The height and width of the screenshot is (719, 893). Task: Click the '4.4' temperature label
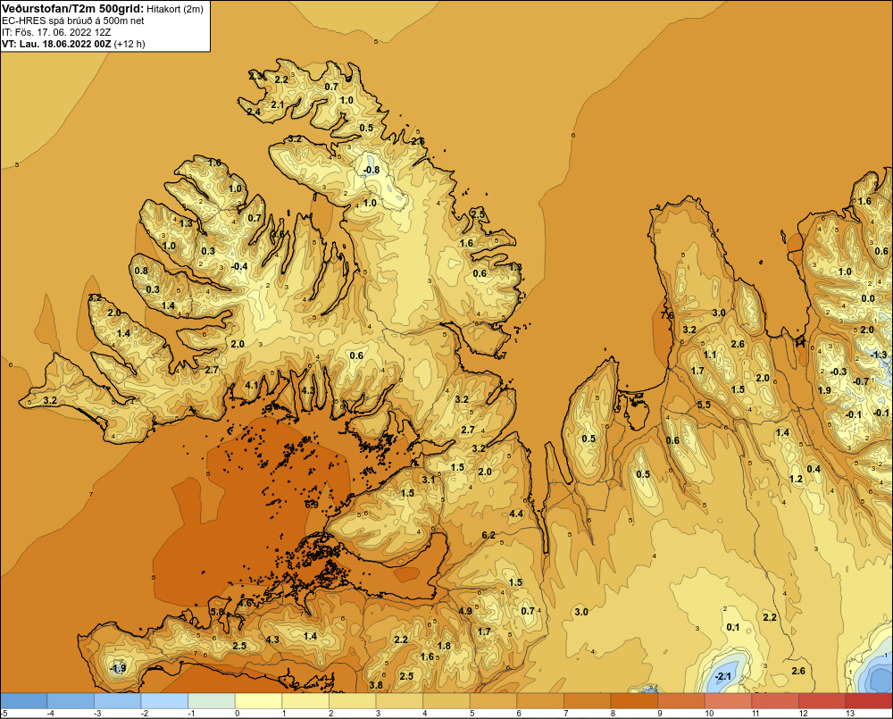[516, 514]
